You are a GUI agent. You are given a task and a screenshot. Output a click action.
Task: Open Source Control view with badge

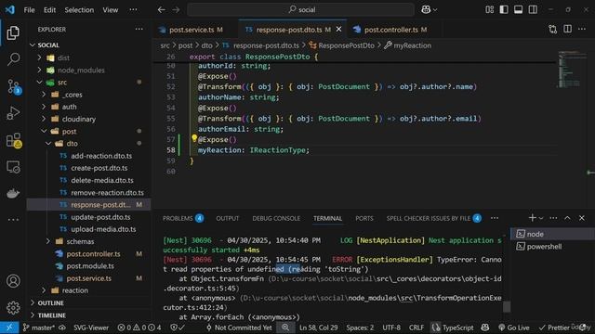(x=14, y=86)
